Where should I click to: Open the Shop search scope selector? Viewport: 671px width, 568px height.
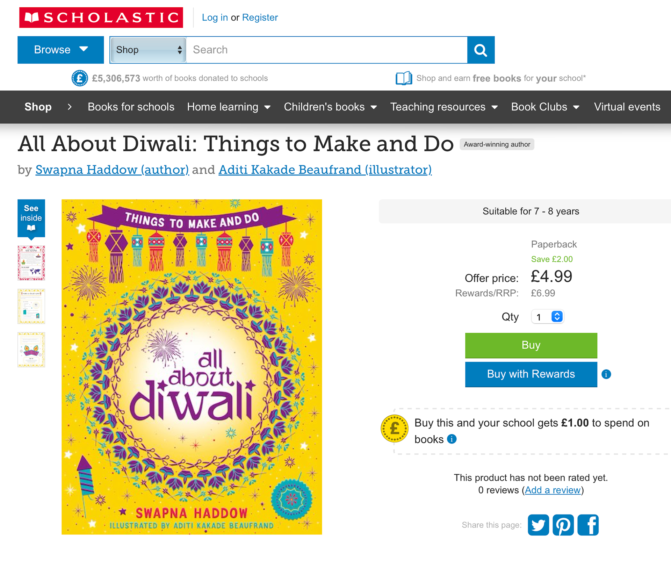(149, 50)
